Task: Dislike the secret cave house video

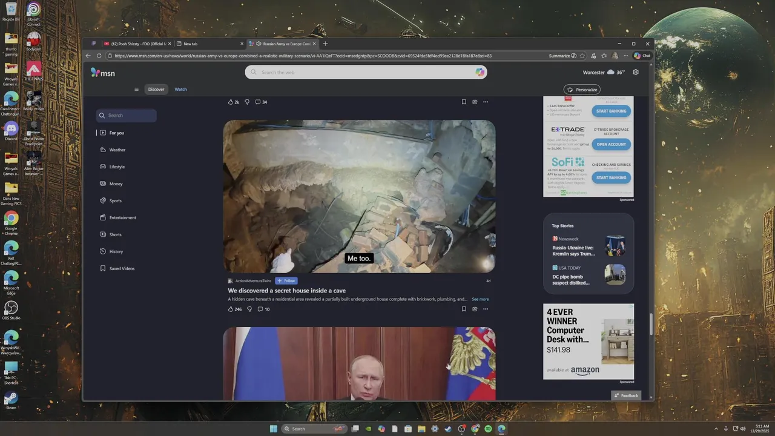Action: coord(249,309)
